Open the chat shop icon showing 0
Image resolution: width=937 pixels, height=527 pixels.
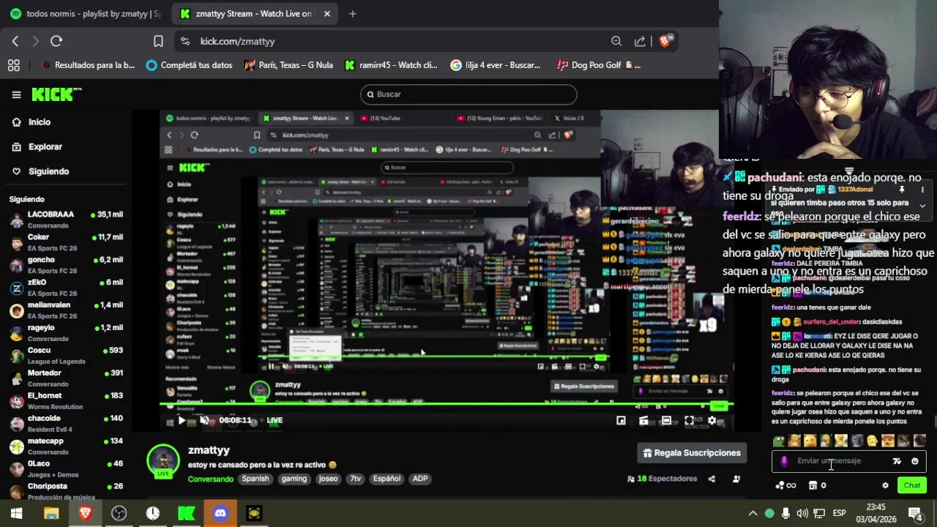point(817,485)
